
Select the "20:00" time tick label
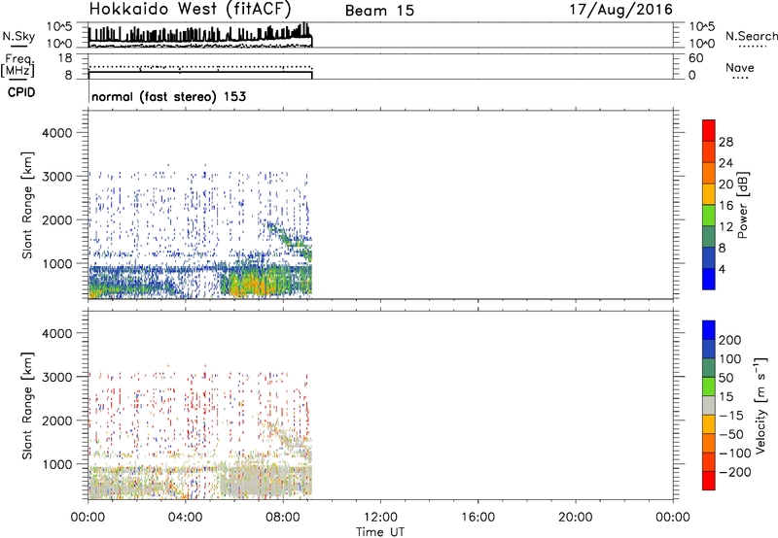(575, 518)
